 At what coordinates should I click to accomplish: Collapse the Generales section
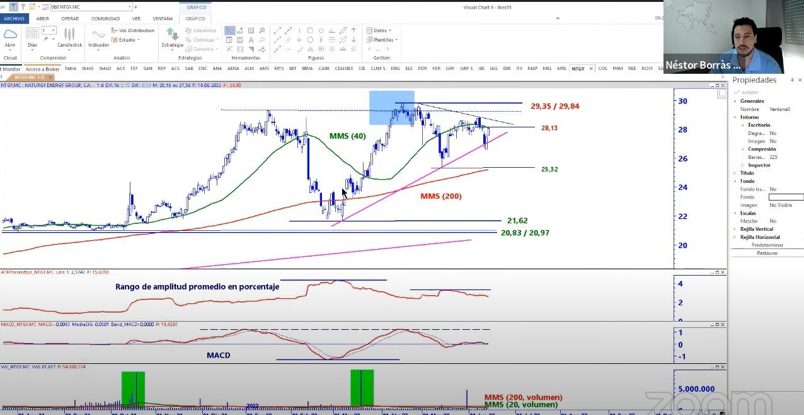(x=735, y=101)
